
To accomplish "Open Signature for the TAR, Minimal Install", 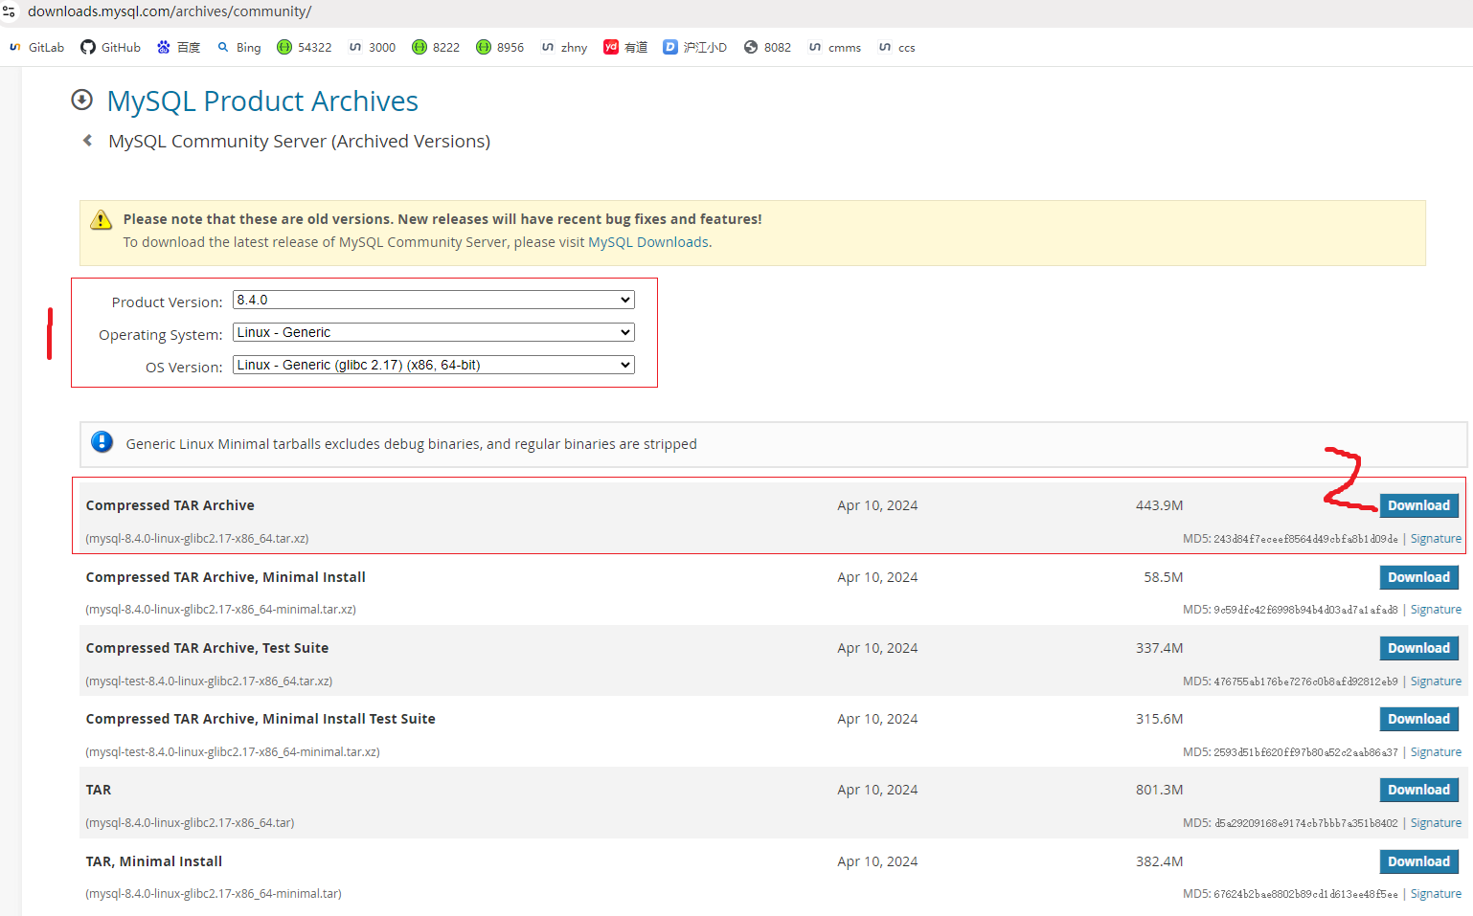I will point(1436,894).
